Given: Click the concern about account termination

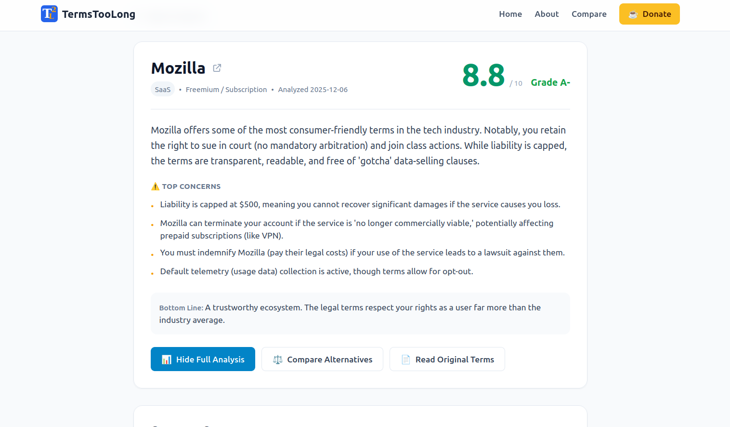Looking at the screenshot, I should 357,229.
